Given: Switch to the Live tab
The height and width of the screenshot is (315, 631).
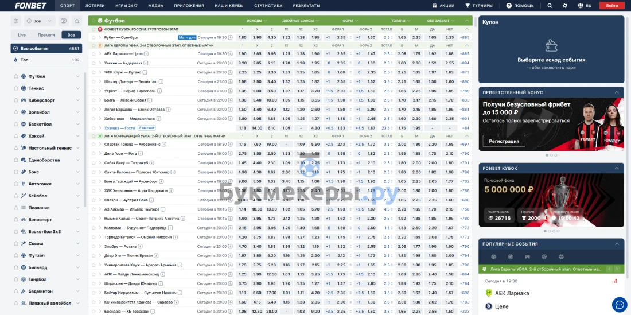Looking at the screenshot, I should coord(22,35).
